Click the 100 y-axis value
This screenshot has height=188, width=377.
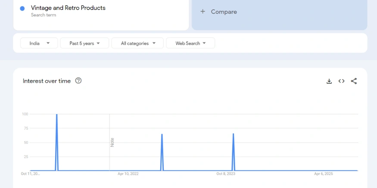coord(25,114)
